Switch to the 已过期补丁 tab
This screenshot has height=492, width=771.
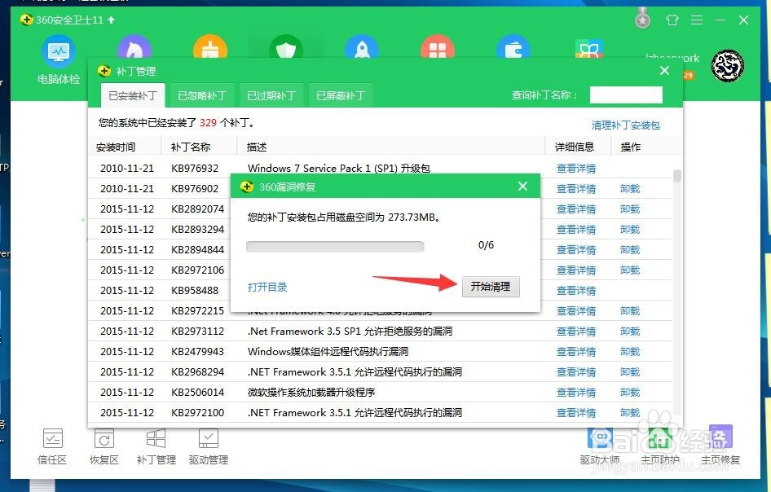[x=271, y=95]
